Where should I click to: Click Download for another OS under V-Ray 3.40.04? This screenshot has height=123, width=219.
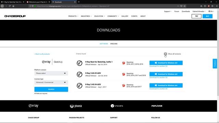[158, 89]
